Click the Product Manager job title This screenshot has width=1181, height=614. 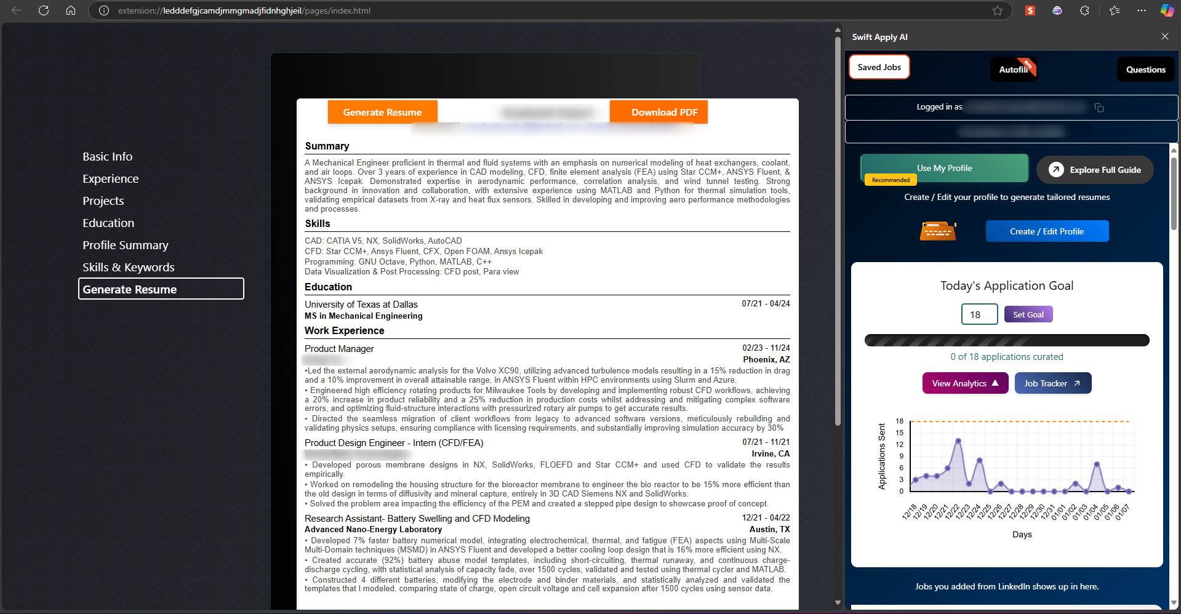pyautogui.click(x=339, y=349)
